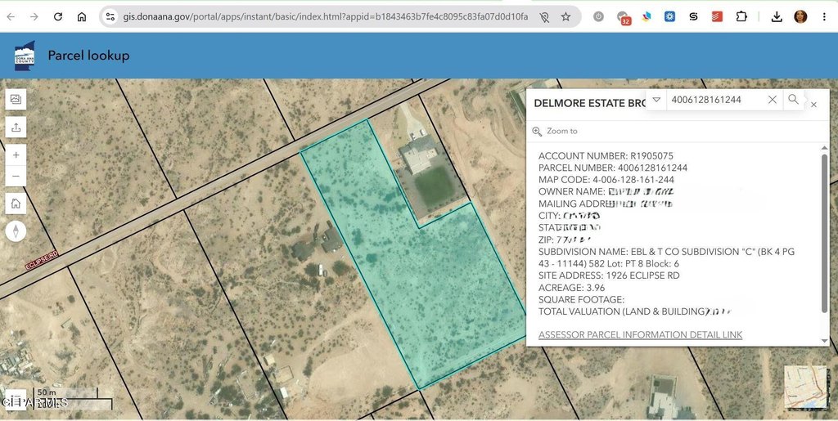Return to default map home view
This screenshot has height=421, width=838.
coord(16,204)
